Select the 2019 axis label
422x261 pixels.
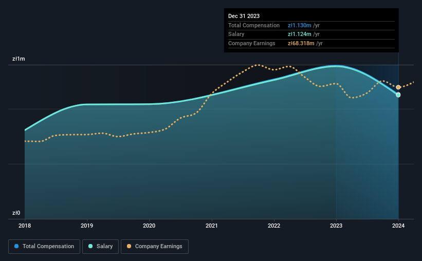pos(87,226)
